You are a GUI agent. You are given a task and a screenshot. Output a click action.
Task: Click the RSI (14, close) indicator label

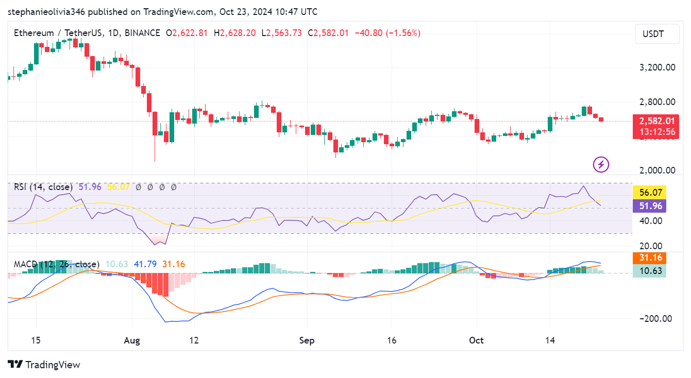tap(42, 187)
